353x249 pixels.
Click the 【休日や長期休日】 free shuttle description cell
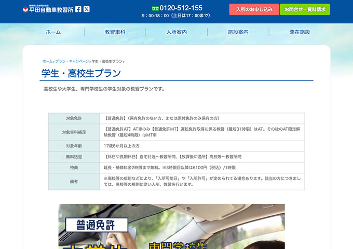(202, 157)
